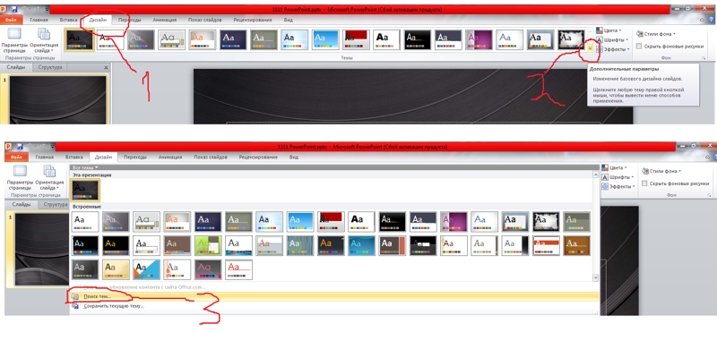The height and width of the screenshot is (341, 717).
Task: Choose 'Сохранить текущую тему...' in the themes gallery
Action: click(x=114, y=306)
